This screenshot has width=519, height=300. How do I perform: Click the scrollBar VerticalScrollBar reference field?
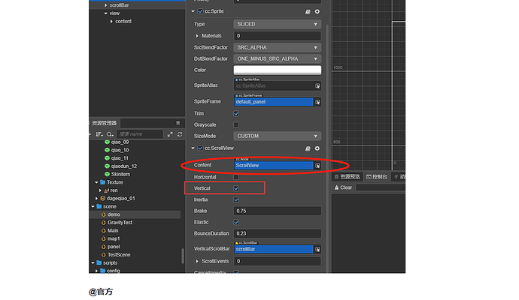coord(274,250)
